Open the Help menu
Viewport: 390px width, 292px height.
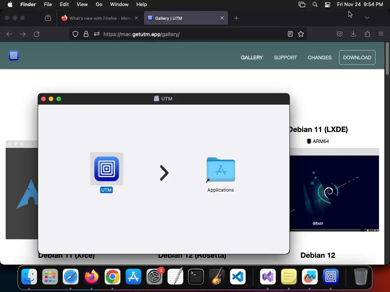coord(142,4)
